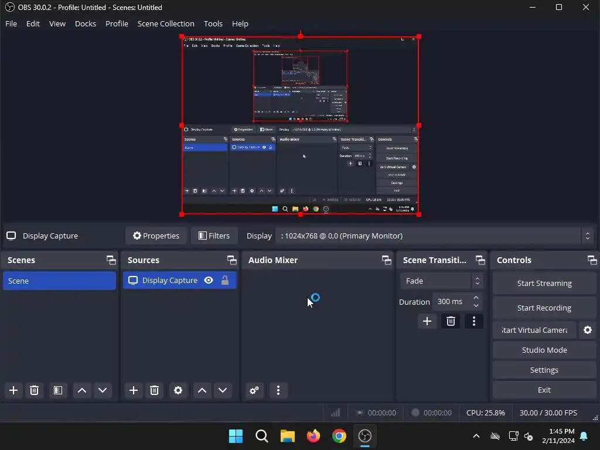The width and height of the screenshot is (600, 450).
Task: Select Display Capture source row
Action: [179, 281]
